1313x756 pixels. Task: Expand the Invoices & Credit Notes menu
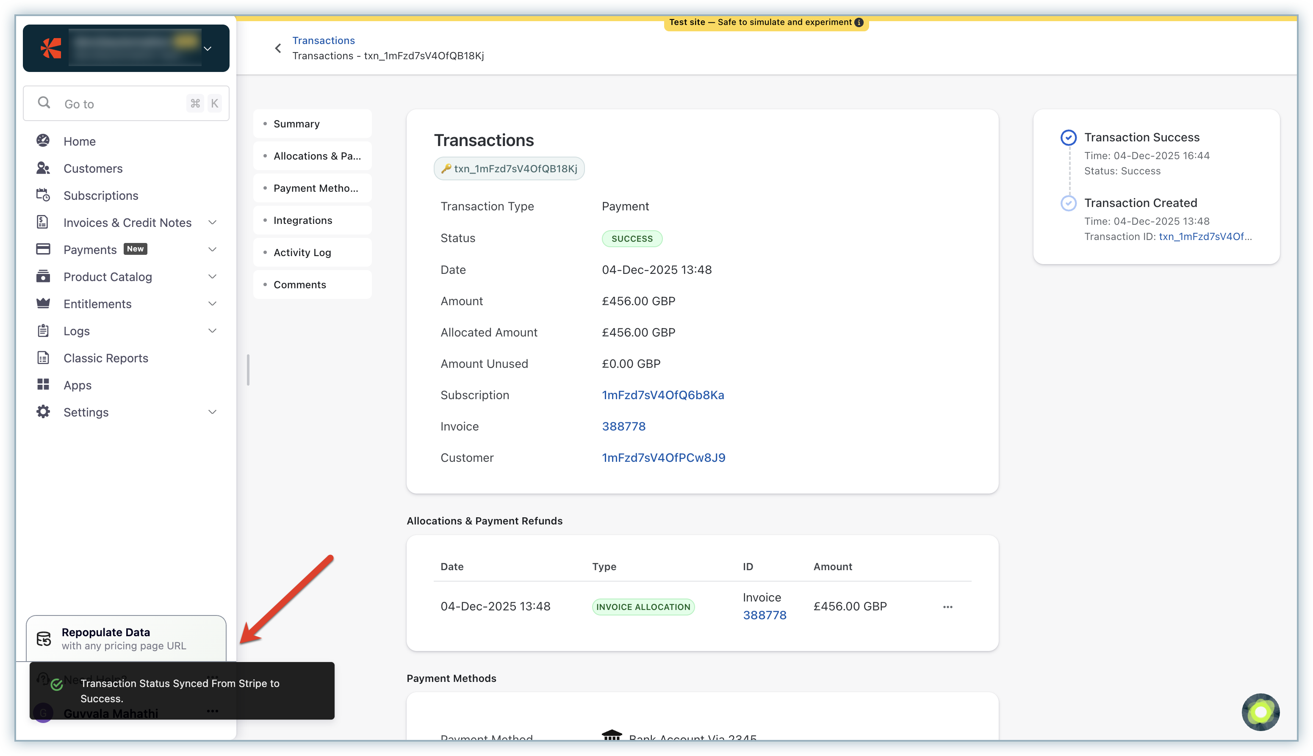coord(213,222)
